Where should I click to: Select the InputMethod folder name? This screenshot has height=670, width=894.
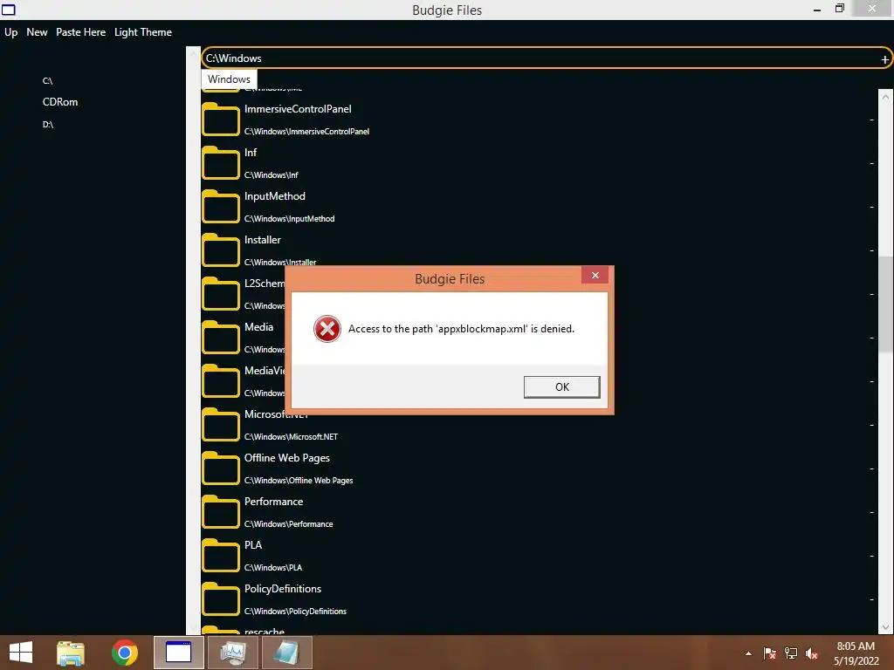(x=275, y=196)
